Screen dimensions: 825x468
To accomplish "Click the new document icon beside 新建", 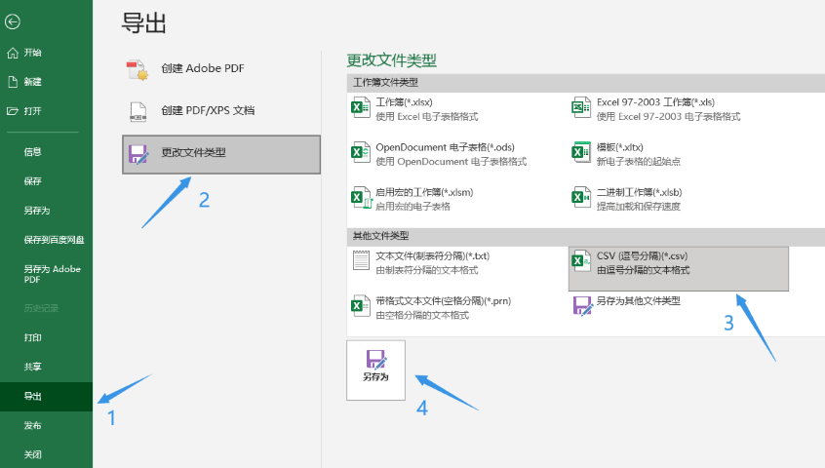I will [13, 82].
